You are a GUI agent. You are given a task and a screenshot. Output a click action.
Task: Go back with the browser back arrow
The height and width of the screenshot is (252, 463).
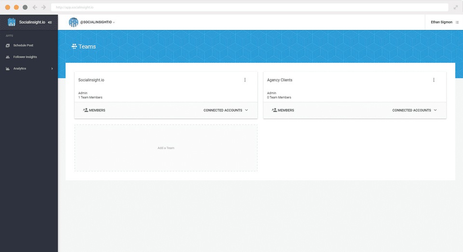click(35, 7)
